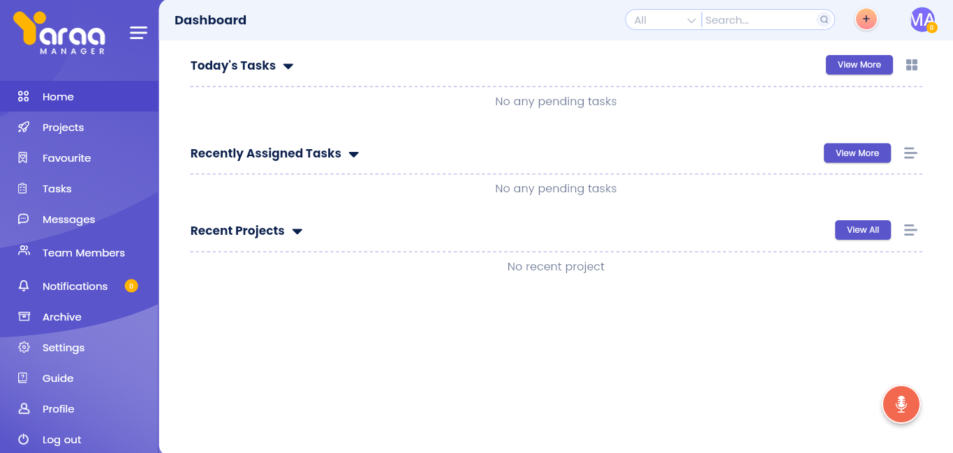The image size is (953, 453).
Task: Click the Notifications bell icon
Action: tap(24, 286)
